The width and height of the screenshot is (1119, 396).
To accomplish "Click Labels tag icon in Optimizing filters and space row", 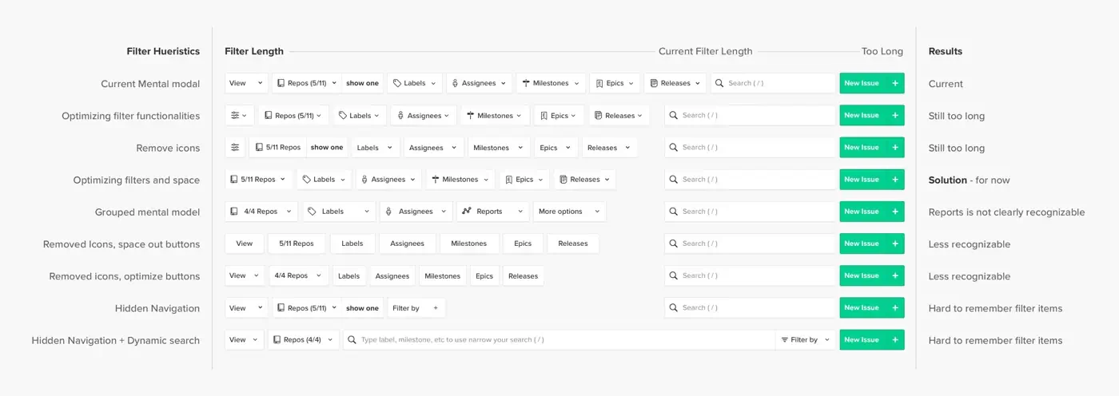I will click(x=306, y=180).
